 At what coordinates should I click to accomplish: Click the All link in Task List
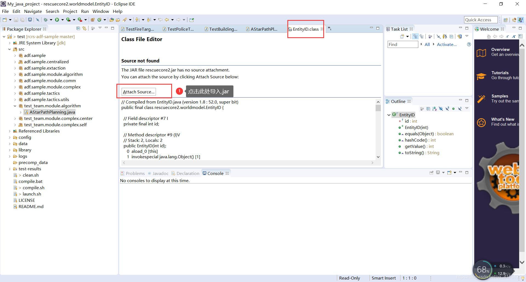(427, 44)
